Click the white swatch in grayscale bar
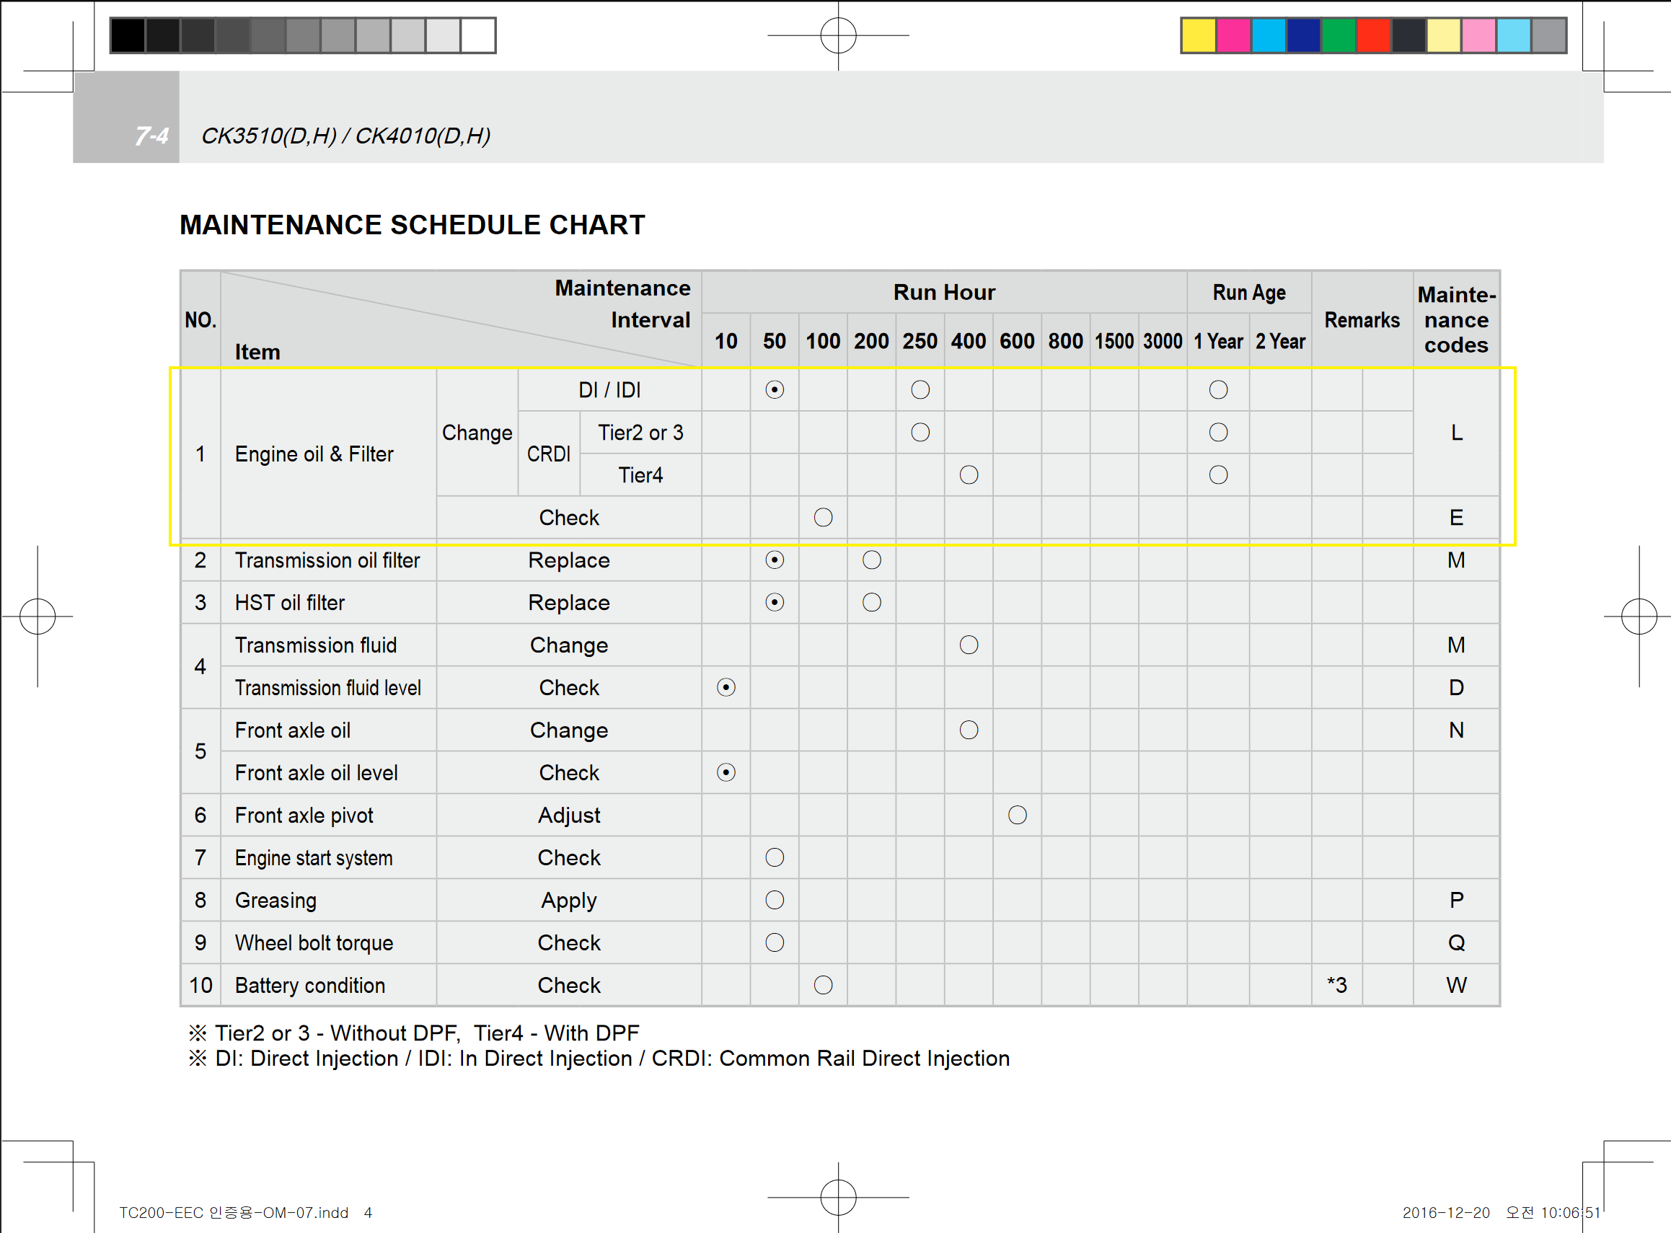Image resolution: width=1671 pixels, height=1233 pixels. coord(477,35)
